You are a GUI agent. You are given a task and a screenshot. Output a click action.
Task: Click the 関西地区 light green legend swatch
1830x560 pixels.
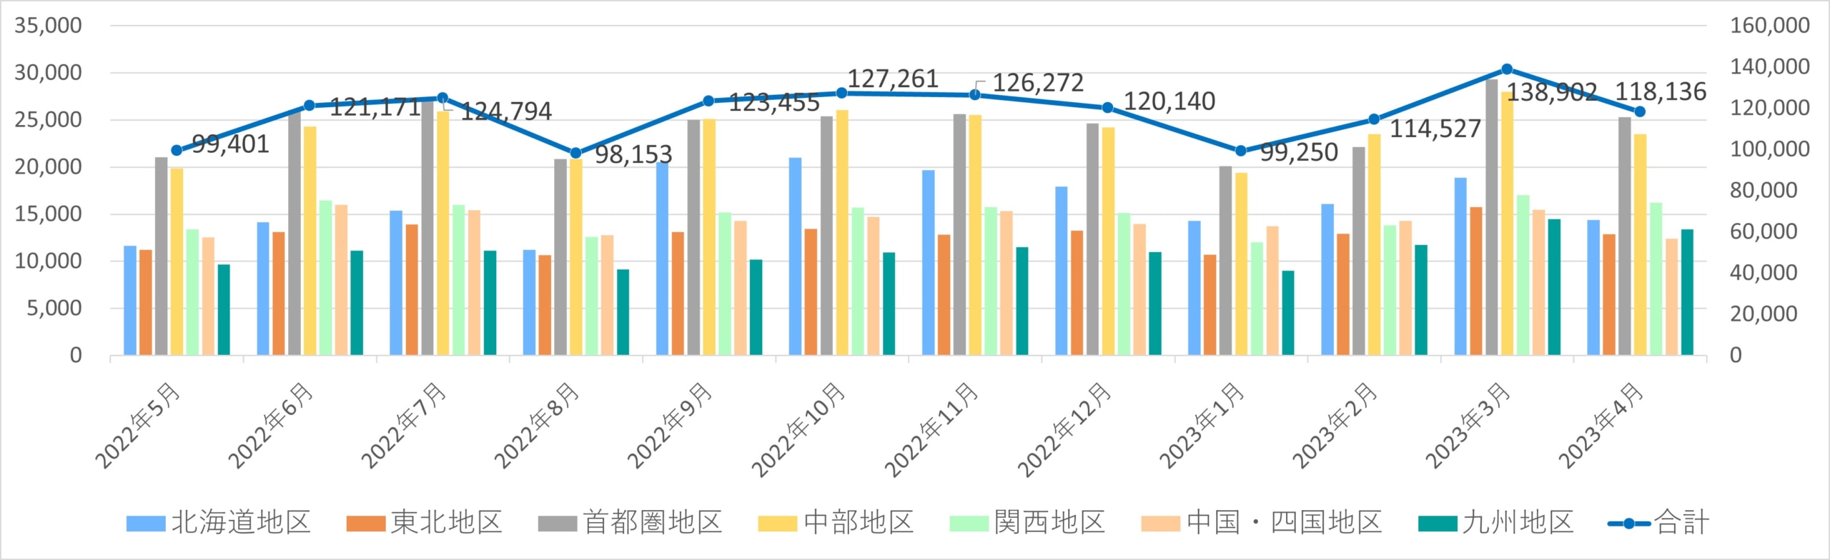[x=969, y=524]
